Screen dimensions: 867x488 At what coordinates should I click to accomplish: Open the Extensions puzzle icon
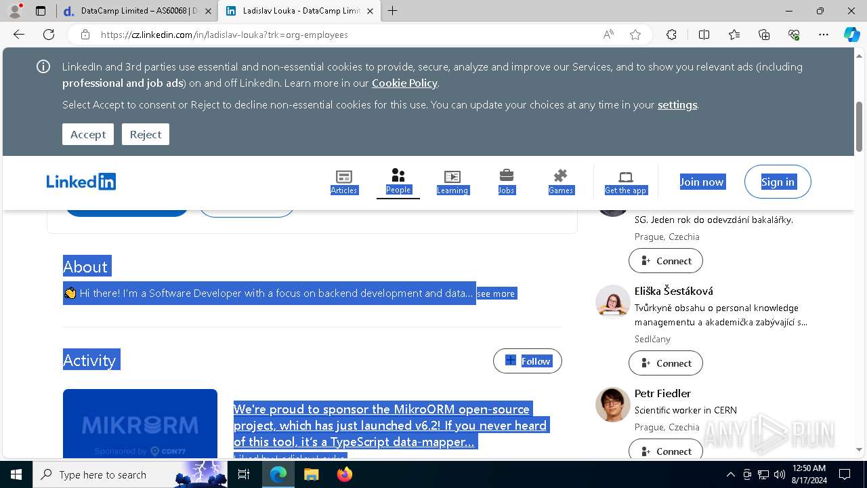tap(671, 35)
